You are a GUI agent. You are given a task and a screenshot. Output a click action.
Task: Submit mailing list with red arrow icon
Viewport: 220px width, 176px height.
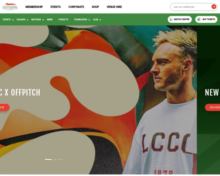point(214,7)
